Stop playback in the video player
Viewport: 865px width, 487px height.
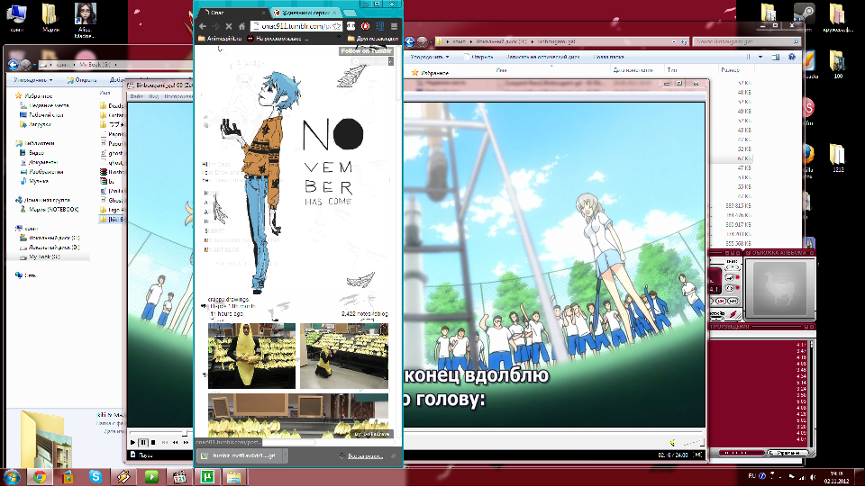(153, 442)
